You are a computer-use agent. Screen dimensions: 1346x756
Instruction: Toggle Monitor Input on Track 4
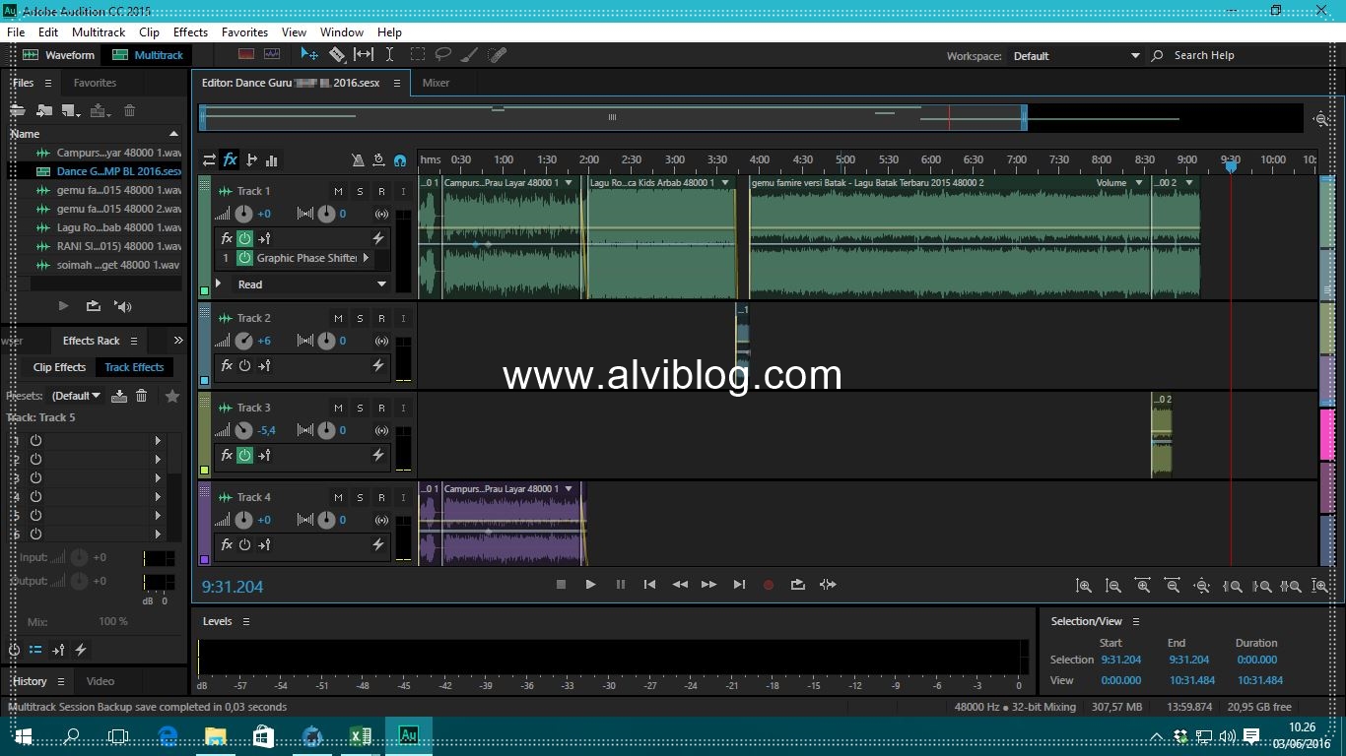point(403,497)
